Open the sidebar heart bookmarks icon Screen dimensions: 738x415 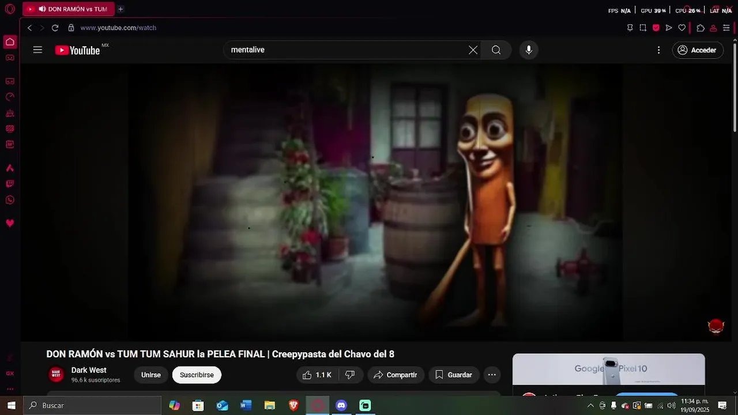(x=10, y=223)
